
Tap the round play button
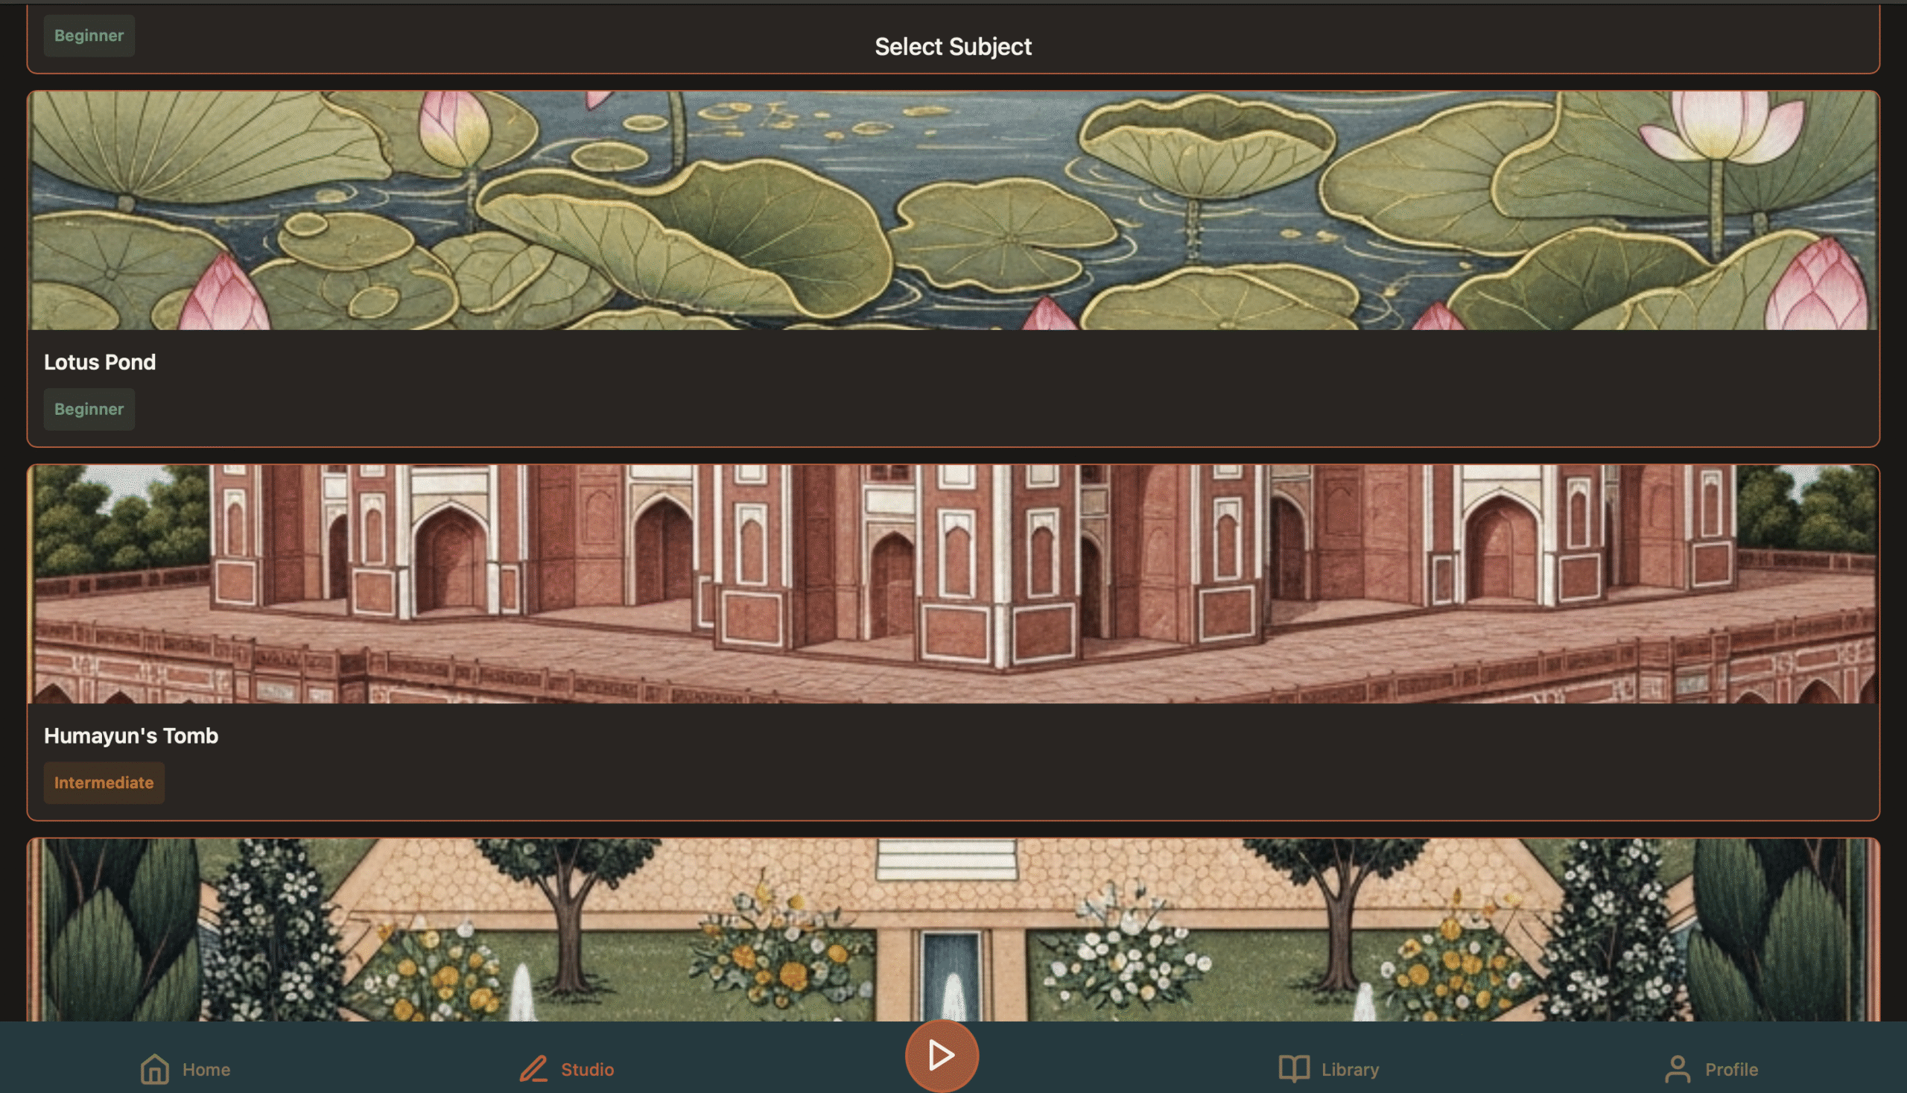(941, 1056)
